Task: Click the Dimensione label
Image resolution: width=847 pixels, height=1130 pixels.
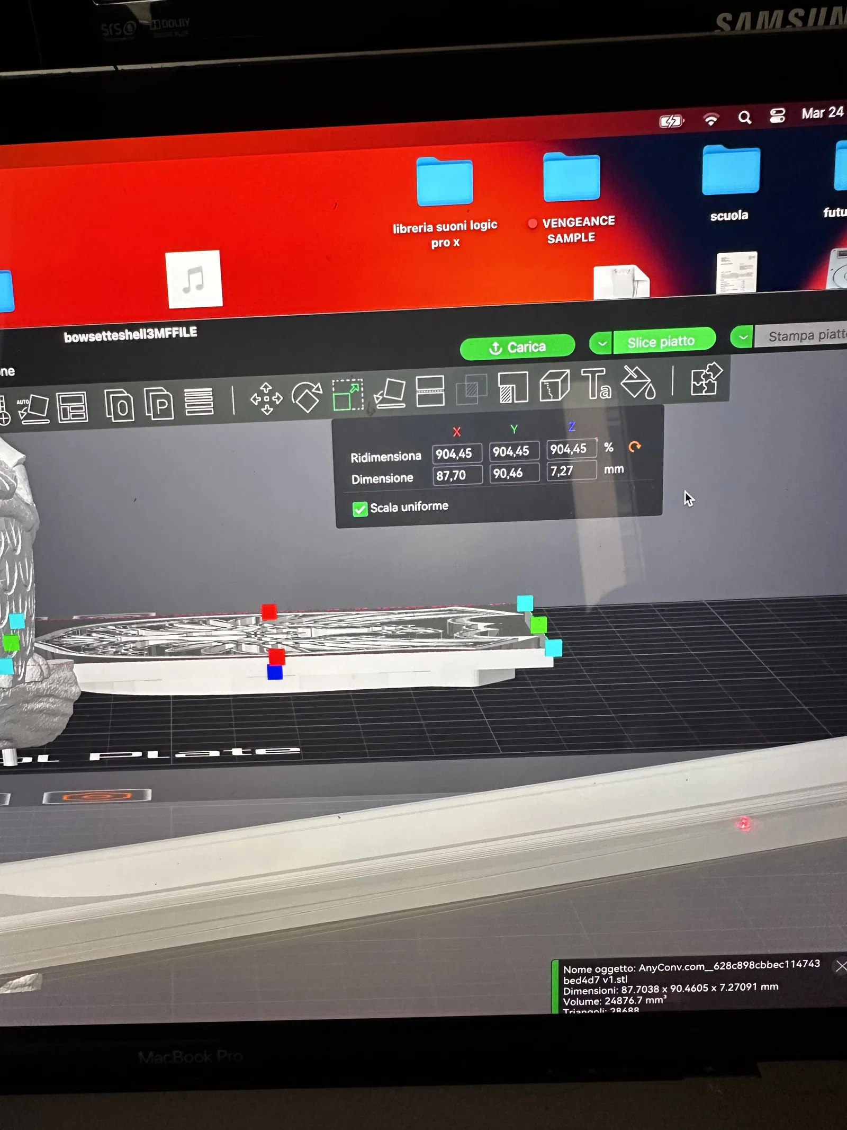Action: [382, 478]
